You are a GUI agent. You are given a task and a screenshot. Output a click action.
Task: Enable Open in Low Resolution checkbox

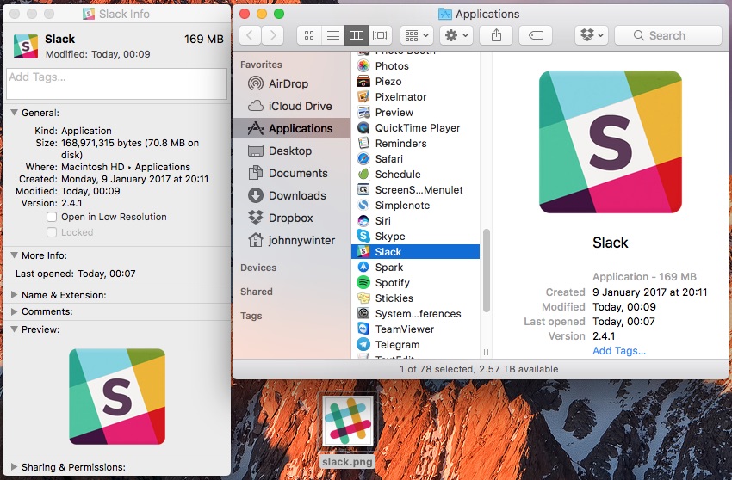(52, 217)
